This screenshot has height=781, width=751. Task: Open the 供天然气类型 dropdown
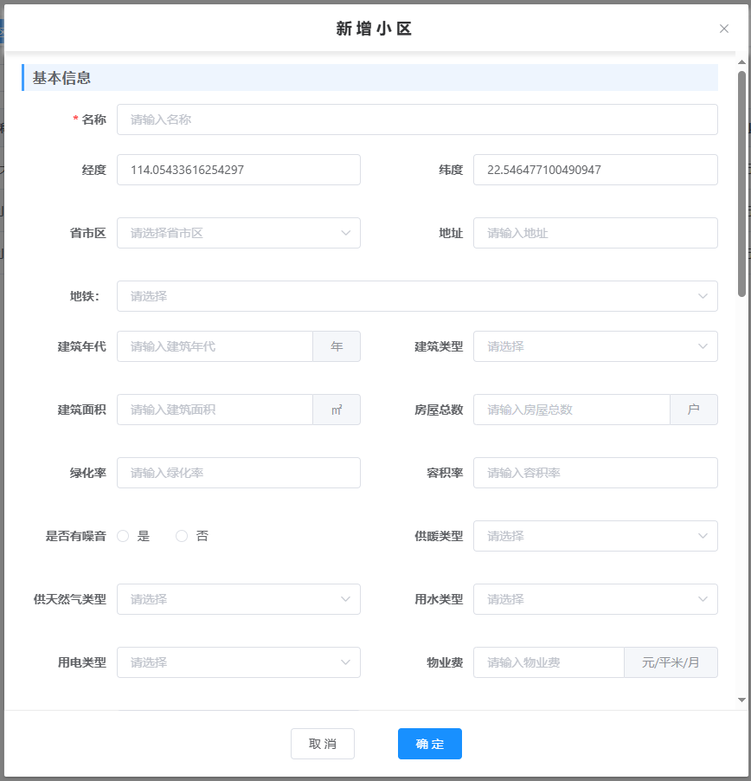[238, 599]
